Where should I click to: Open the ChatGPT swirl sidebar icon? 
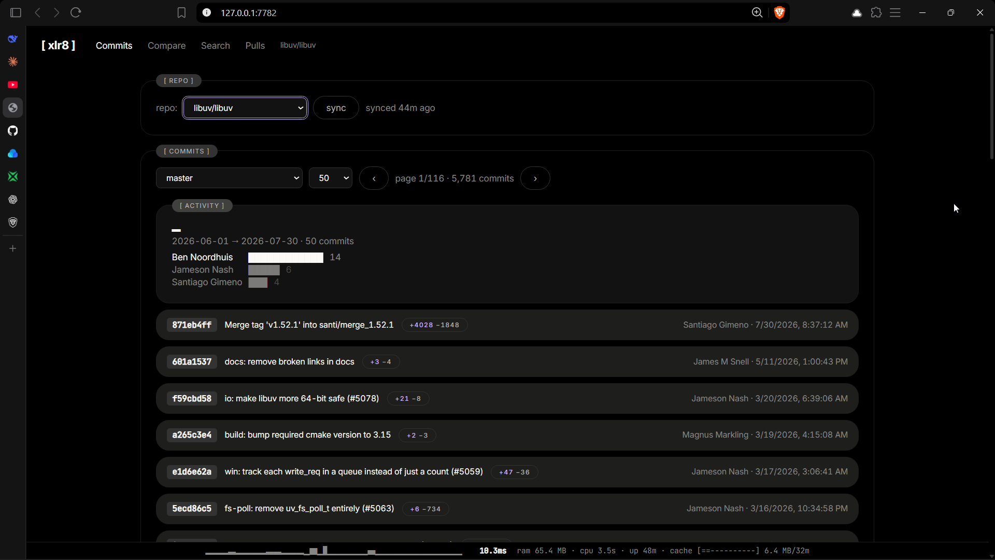[13, 200]
